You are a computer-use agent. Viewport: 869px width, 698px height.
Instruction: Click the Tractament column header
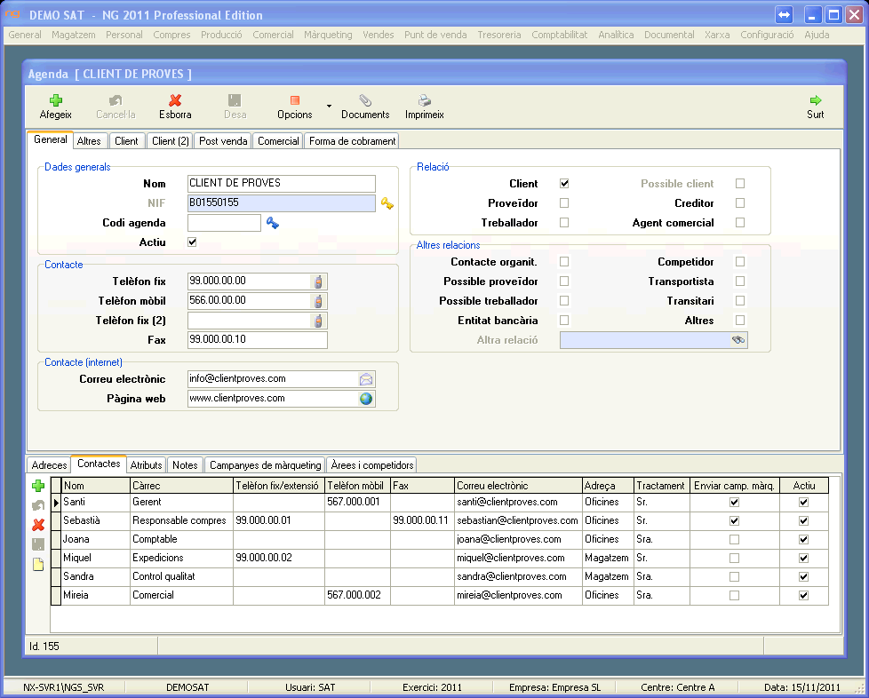662,486
